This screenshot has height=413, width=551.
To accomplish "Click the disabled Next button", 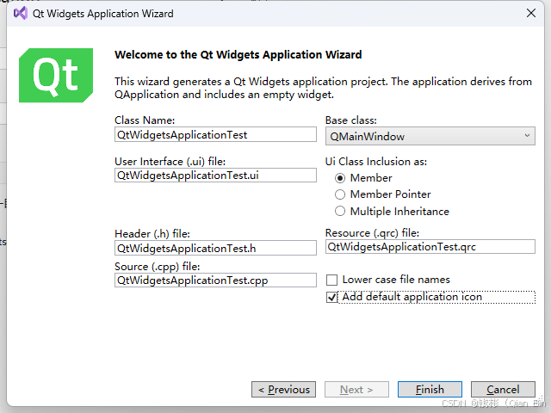I will tap(356, 390).
